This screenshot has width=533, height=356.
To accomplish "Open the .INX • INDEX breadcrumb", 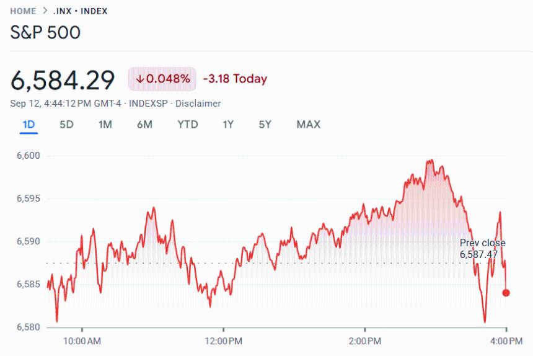I will 81,11.
